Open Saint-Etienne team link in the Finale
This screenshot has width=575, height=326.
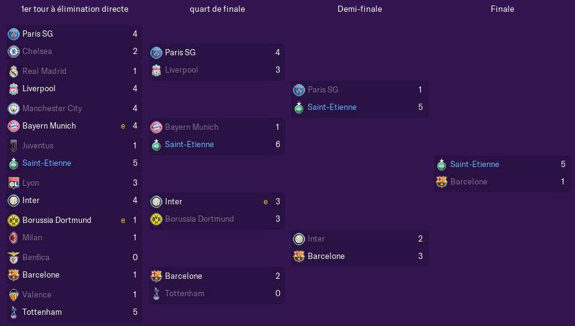click(475, 164)
